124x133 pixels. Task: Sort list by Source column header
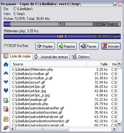48,64
